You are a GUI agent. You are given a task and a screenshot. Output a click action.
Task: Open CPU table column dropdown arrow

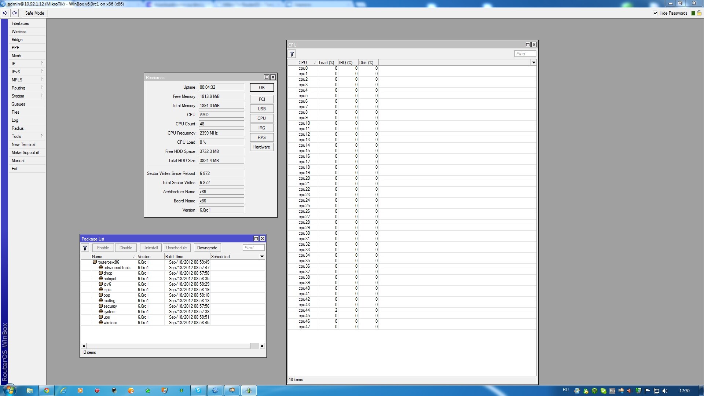click(533, 63)
